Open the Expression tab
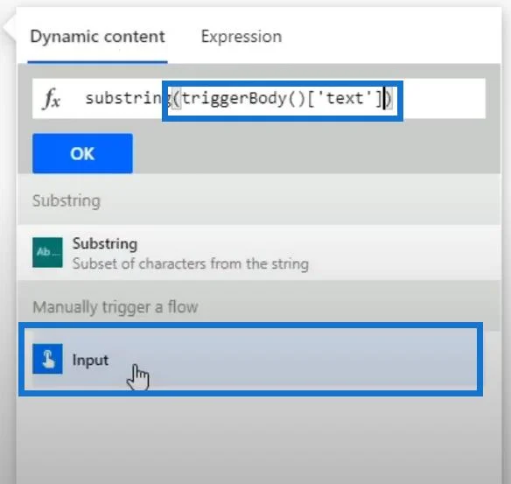 pyautogui.click(x=241, y=37)
